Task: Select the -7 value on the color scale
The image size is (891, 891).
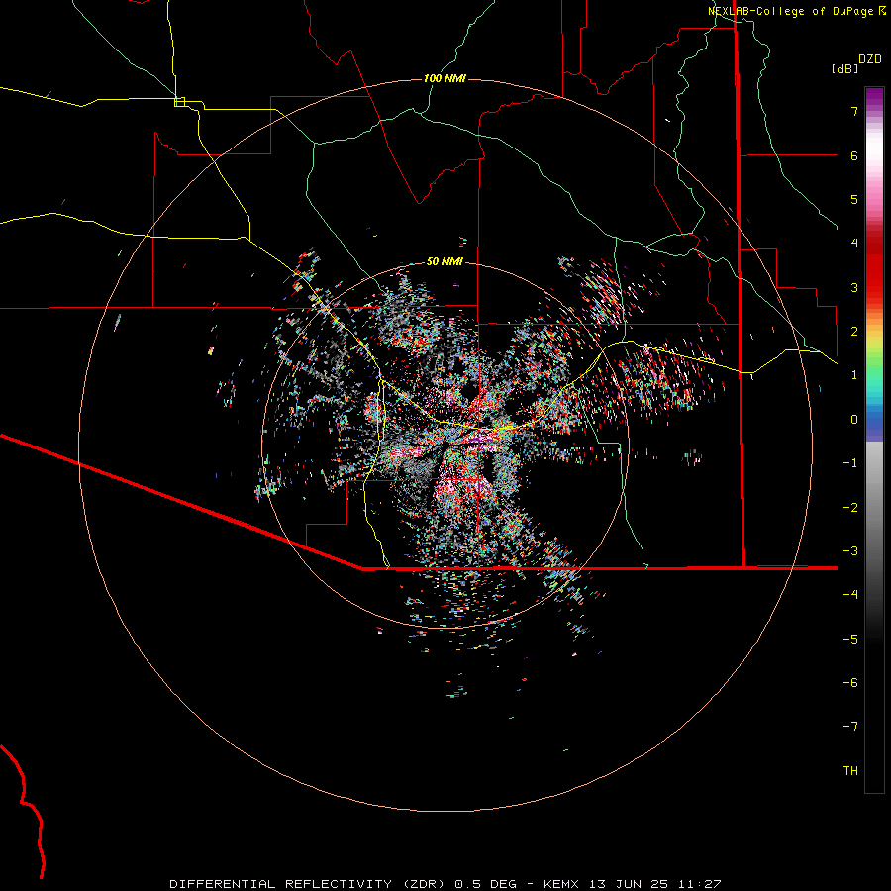Action: pos(850,727)
